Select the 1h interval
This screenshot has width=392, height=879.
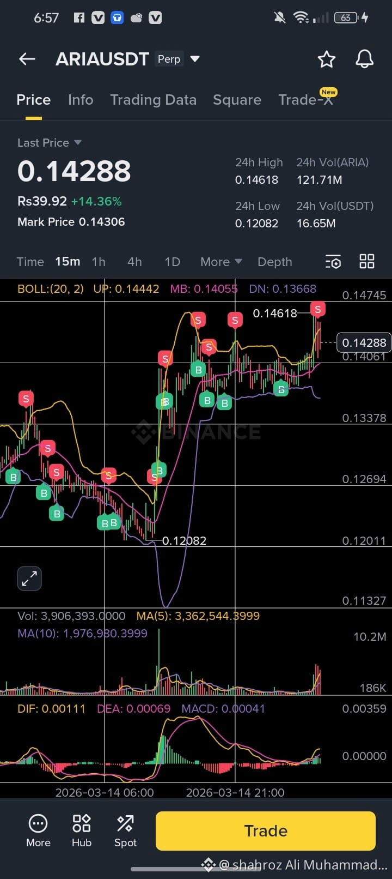point(99,262)
